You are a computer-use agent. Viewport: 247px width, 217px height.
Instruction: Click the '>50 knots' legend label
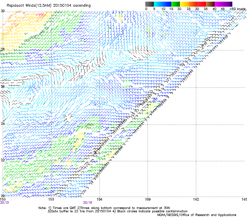237,9
